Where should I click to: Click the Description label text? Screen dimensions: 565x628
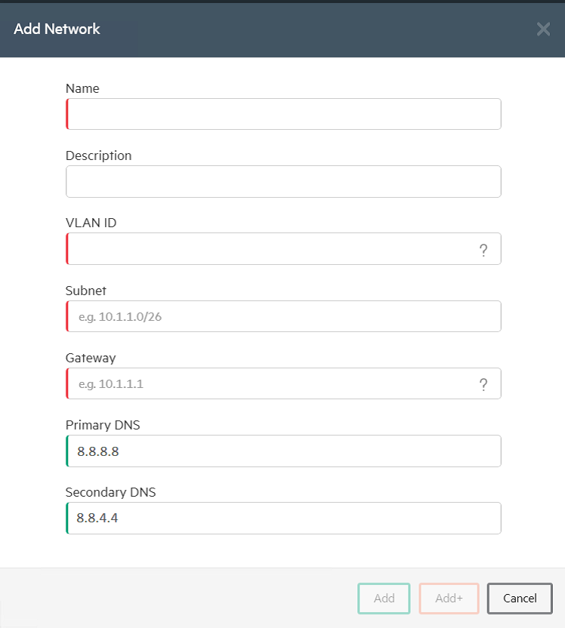(x=98, y=155)
